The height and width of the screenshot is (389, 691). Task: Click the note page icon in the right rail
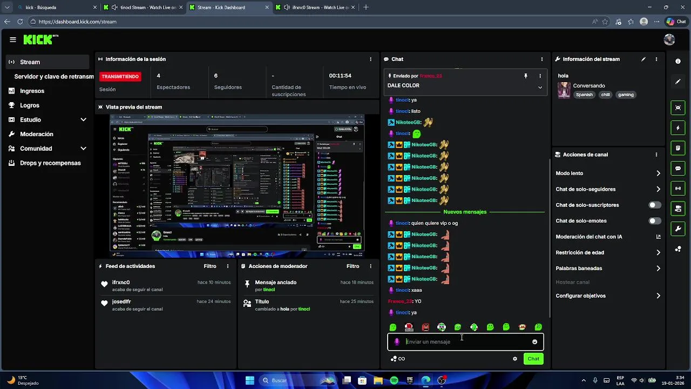point(678,148)
